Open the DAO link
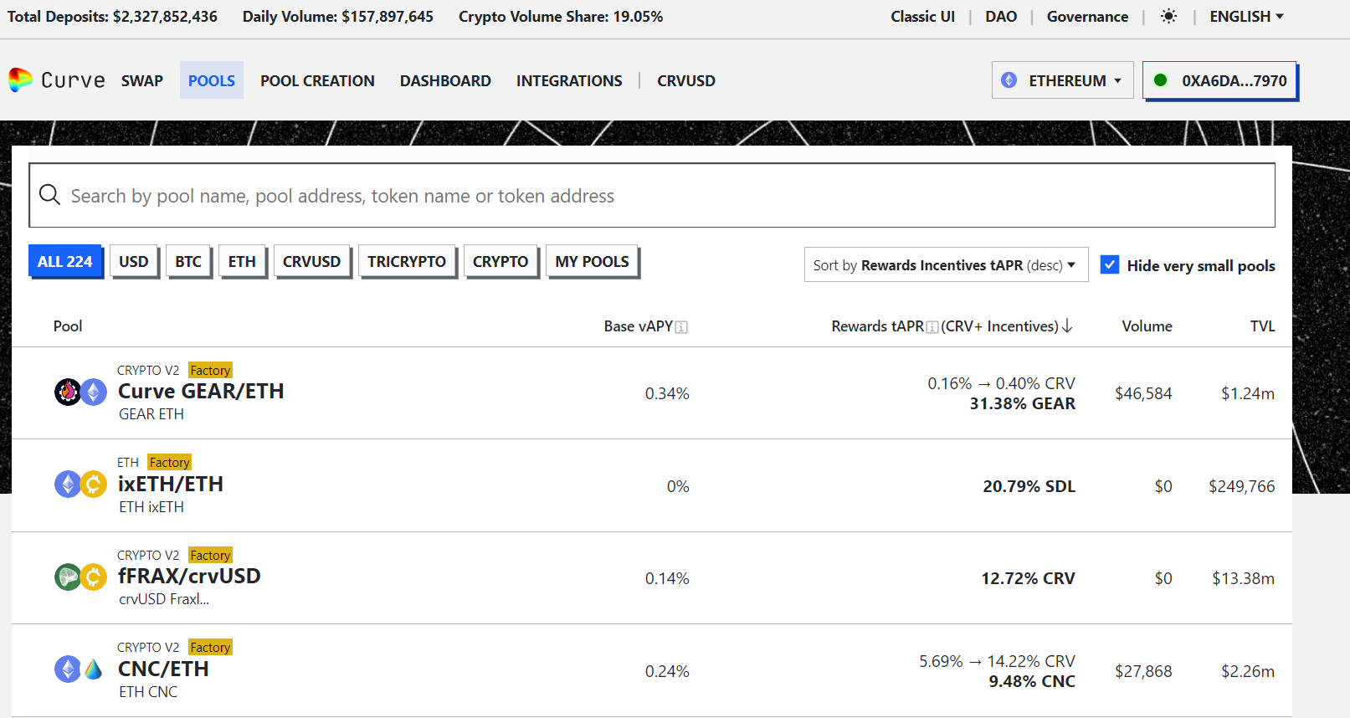The height and width of the screenshot is (718, 1350). pos(1001,17)
